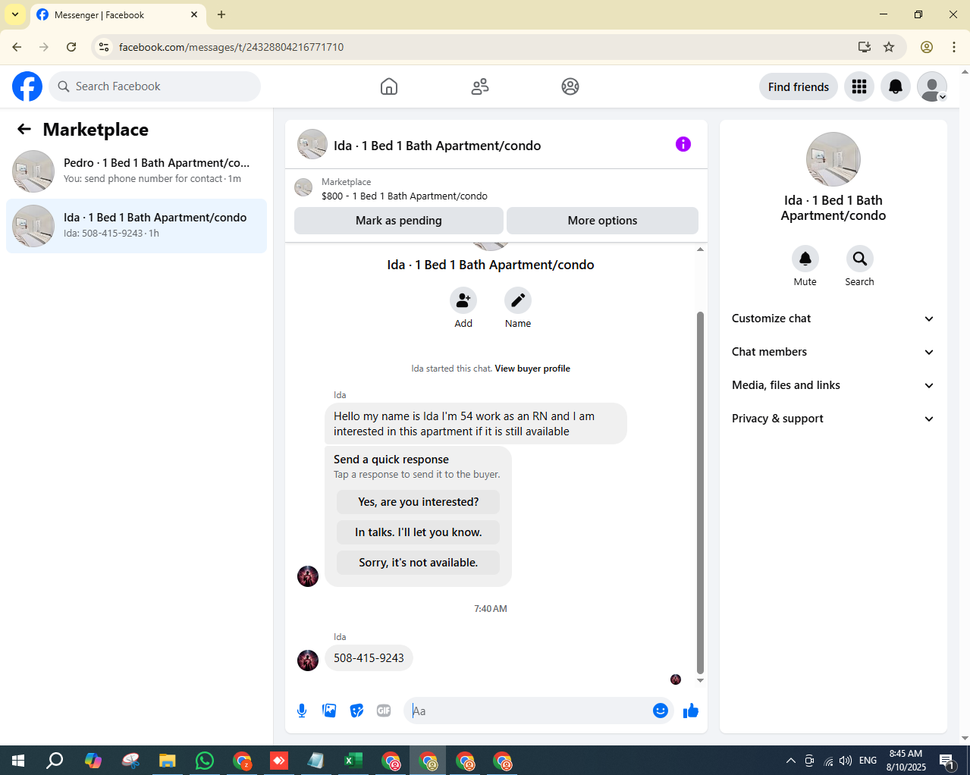The width and height of the screenshot is (970, 775).
Task: Click the Aa message input box
Action: click(x=527, y=711)
